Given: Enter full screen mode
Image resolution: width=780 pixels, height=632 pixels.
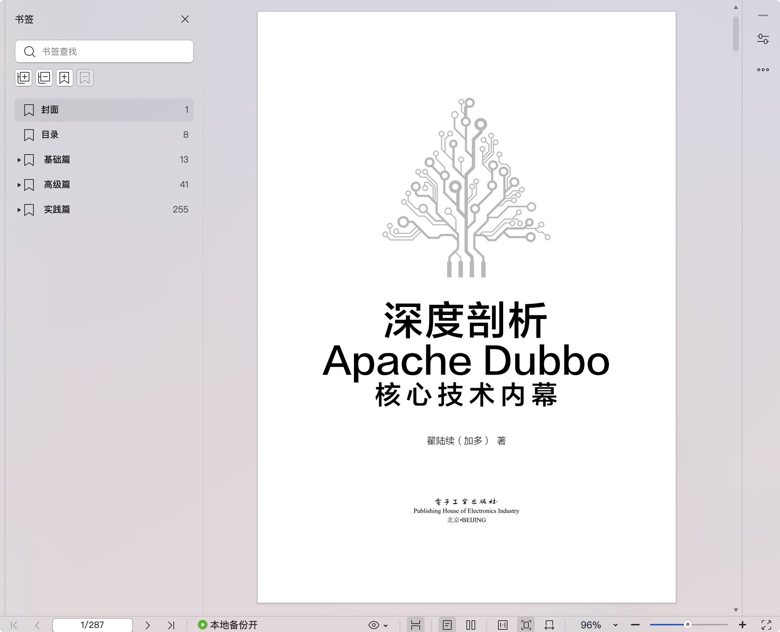Looking at the screenshot, I should (x=766, y=625).
